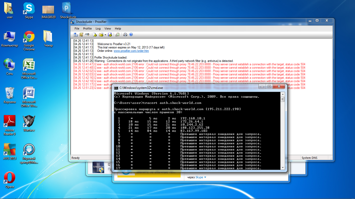The height and width of the screenshot is (199, 355).
Task: Open the File menu in Proxifier
Action: (77, 29)
